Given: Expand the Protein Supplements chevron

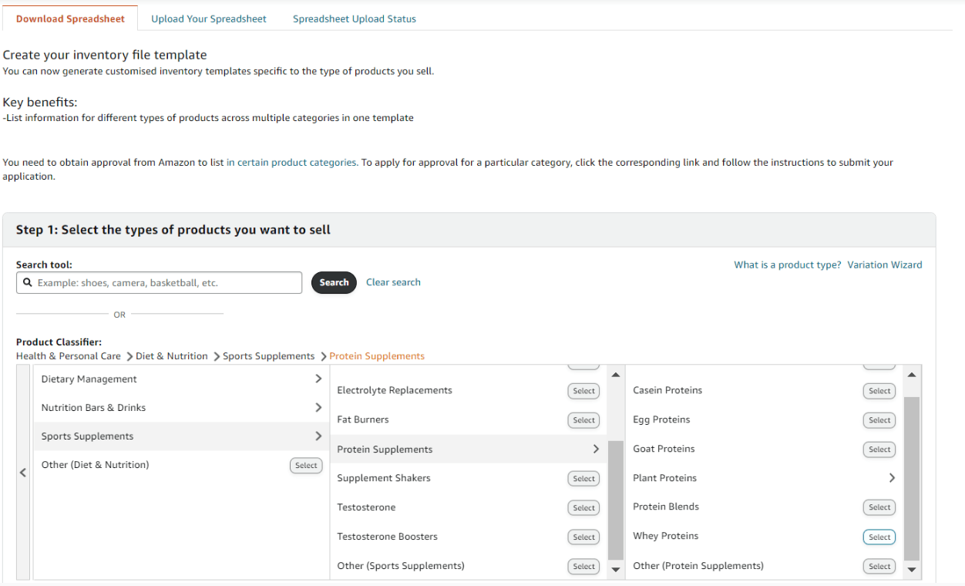Looking at the screenshot, I should [596, 449].
